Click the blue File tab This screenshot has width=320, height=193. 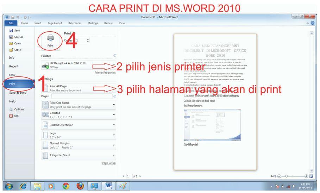11,23
